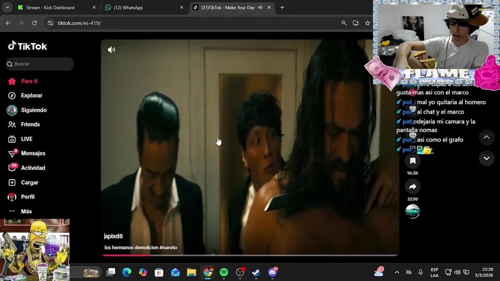
Task: Mute TikTok tab via speaker icon
Action: (x=260, y=7)
